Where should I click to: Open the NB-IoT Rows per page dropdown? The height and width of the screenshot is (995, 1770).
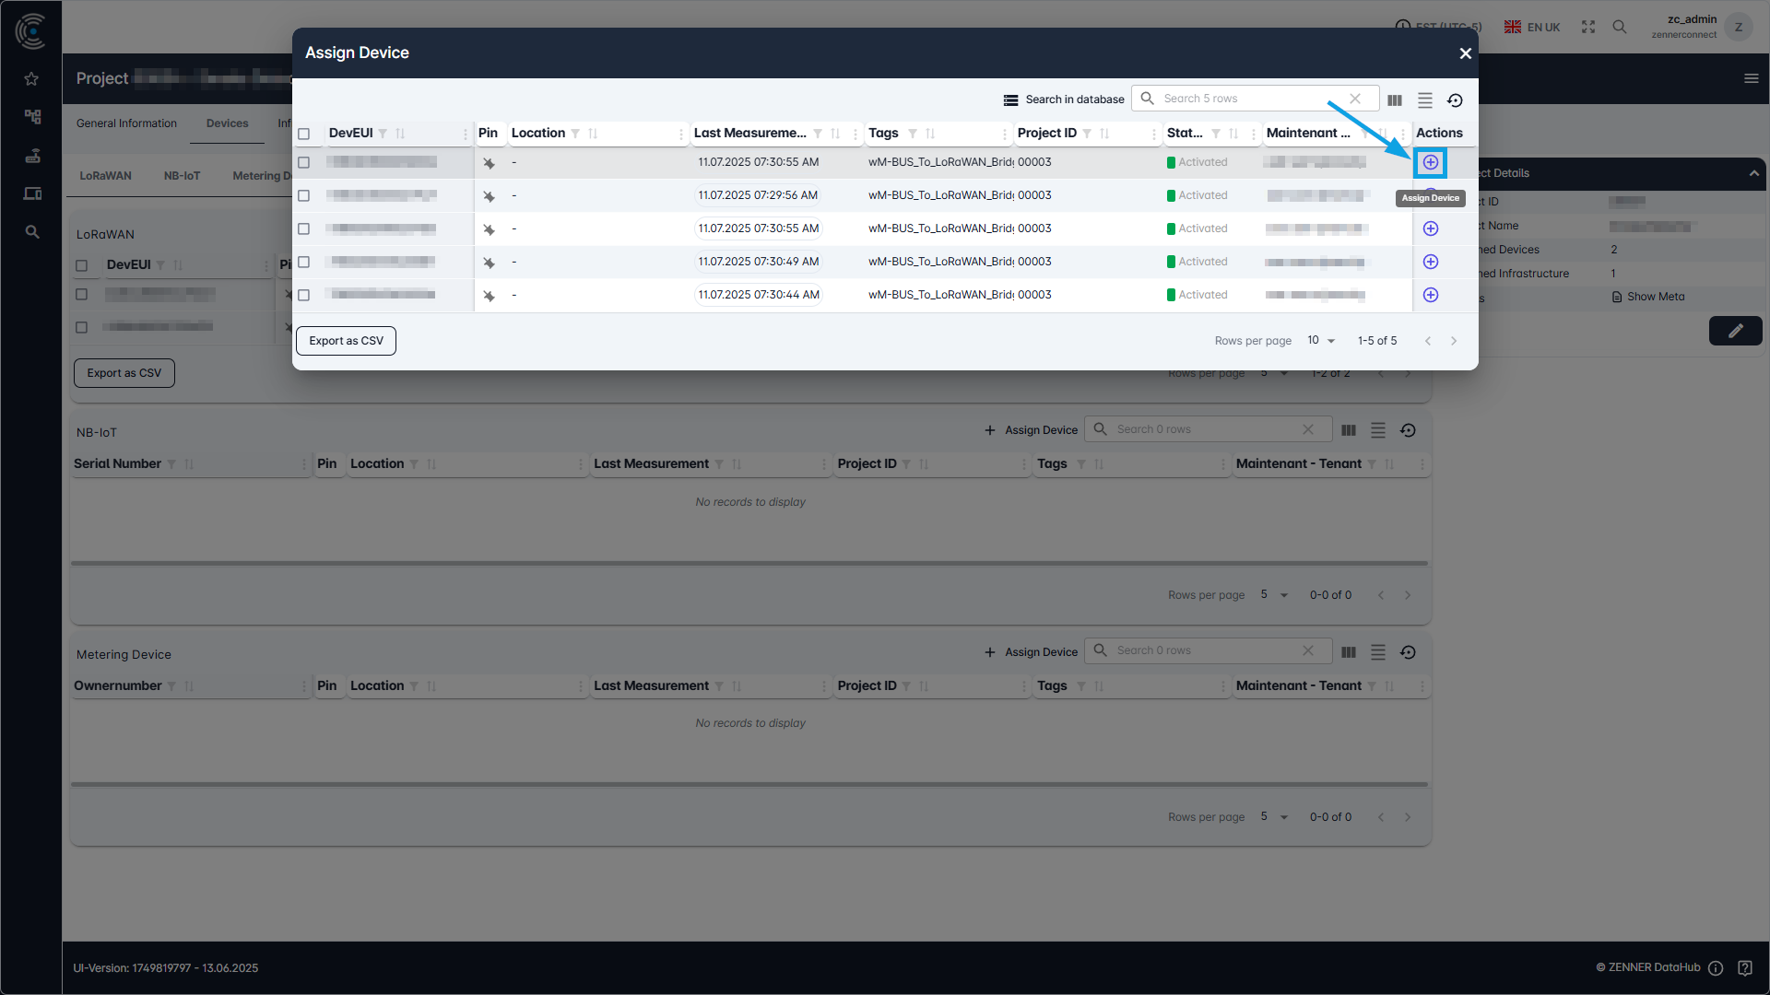tap(1273, 594)
